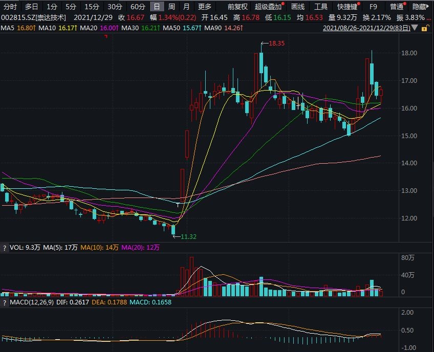Open the 超级叠加 overlay feature
This screenshot has width=434, height=352.
click(268, 7)
